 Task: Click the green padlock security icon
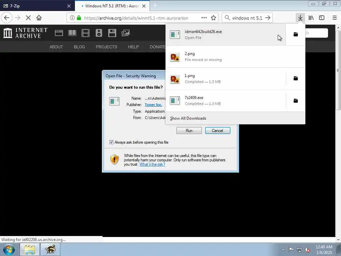point(79,18)
